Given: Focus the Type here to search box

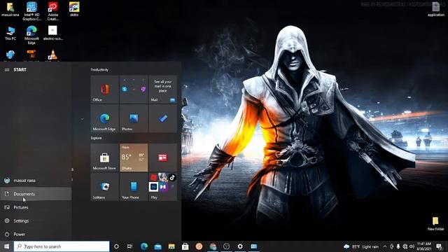Looking at the screenshot, I should (62, 246).
